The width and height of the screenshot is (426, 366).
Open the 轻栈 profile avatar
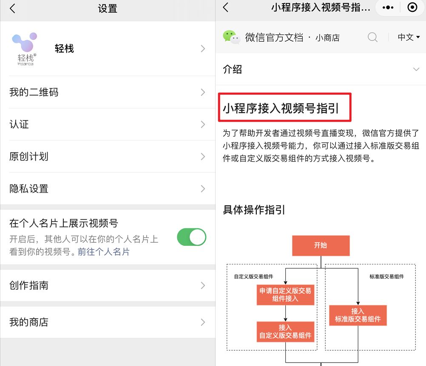click(25, 49)
